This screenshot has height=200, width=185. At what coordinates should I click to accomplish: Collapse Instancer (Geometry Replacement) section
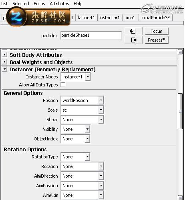[x=5, y=69]
